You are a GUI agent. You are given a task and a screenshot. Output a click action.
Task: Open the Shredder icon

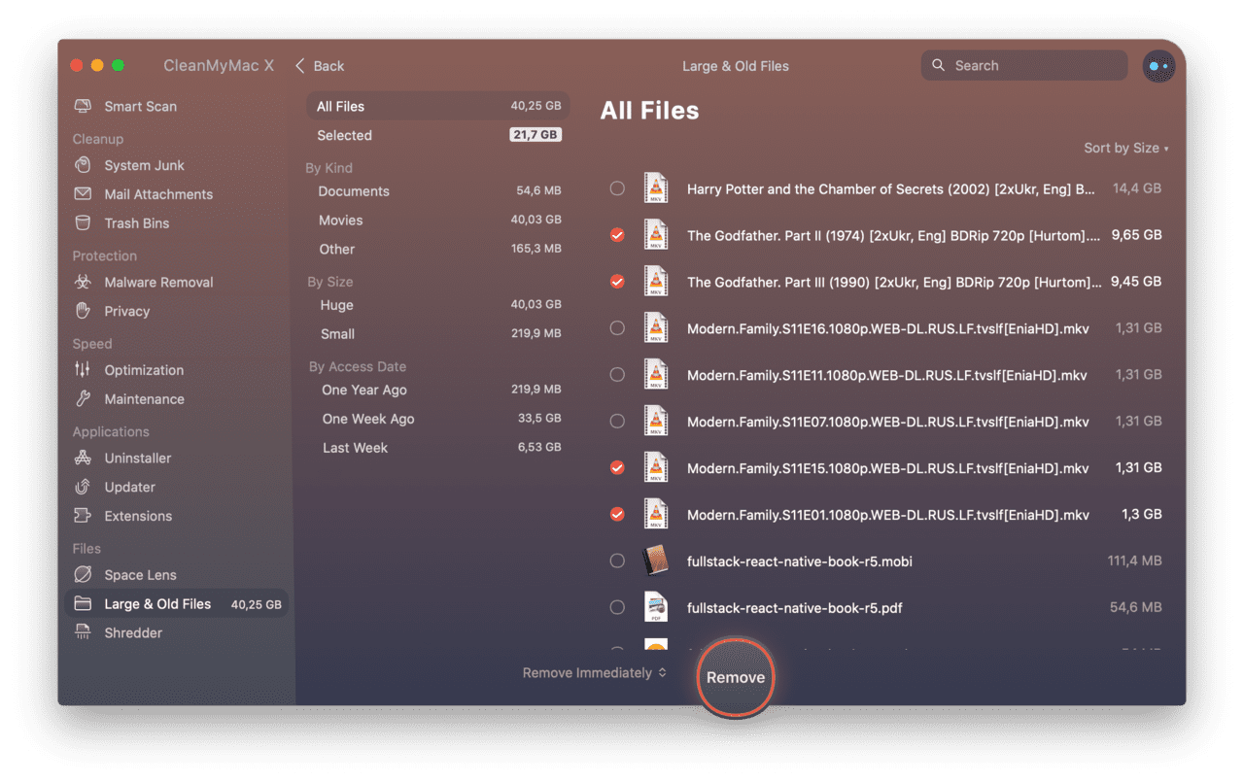[84, 632]
